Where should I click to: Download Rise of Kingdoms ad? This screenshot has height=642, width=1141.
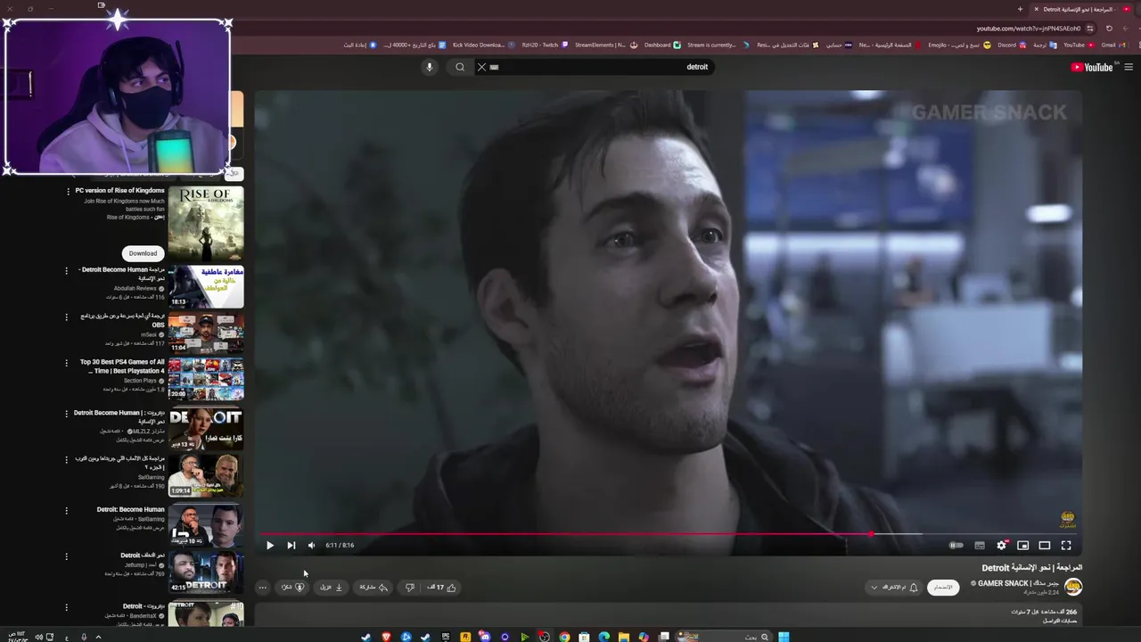tap(143, 253)
